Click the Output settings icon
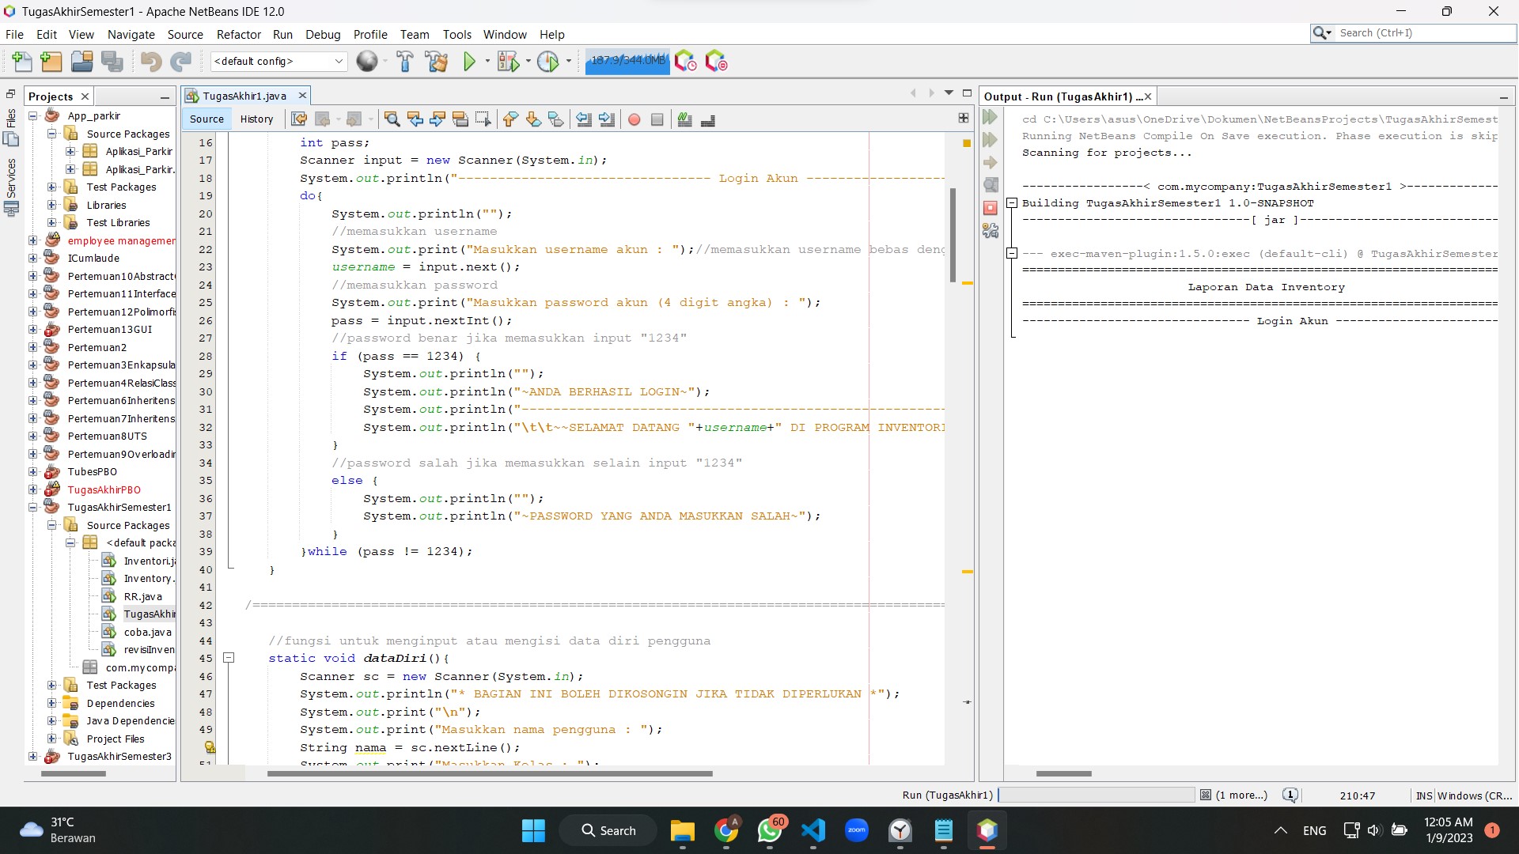 (990, 231)
